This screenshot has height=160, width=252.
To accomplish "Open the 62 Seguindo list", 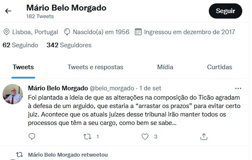I will point(20,45).
